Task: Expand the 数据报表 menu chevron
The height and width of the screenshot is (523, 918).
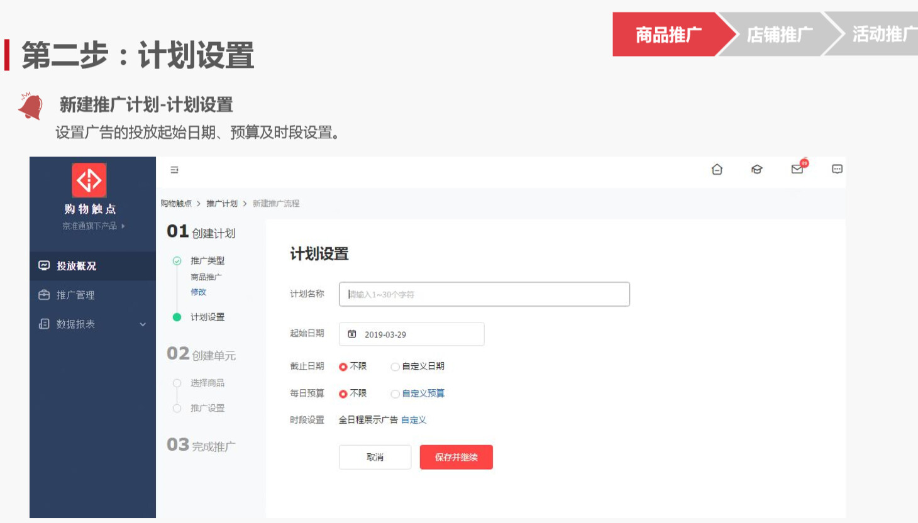Action: 143,324
